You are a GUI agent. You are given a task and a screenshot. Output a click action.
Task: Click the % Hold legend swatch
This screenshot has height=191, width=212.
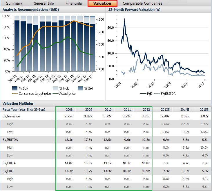(55, 88)
